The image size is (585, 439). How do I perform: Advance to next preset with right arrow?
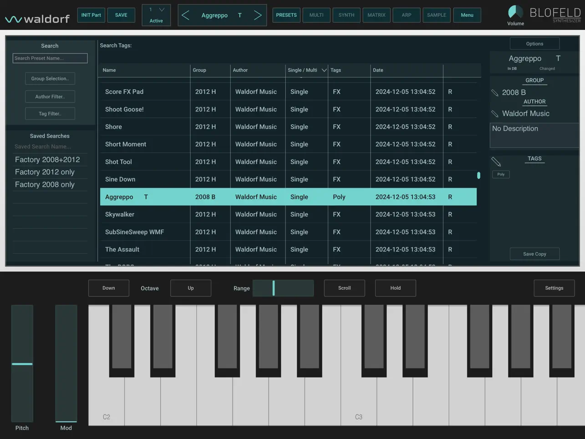point(258,15)
